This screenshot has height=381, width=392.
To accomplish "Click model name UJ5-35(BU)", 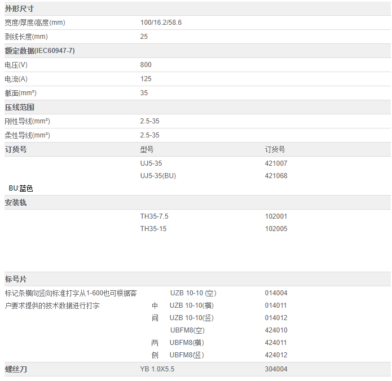I will click(158, 176).
